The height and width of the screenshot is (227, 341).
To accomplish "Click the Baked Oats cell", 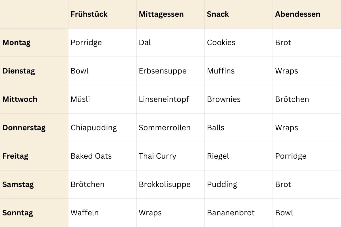I will (x=91, y=156).
